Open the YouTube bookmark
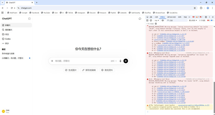This screenshot has width=215, height=115. (x=45, y=12)
